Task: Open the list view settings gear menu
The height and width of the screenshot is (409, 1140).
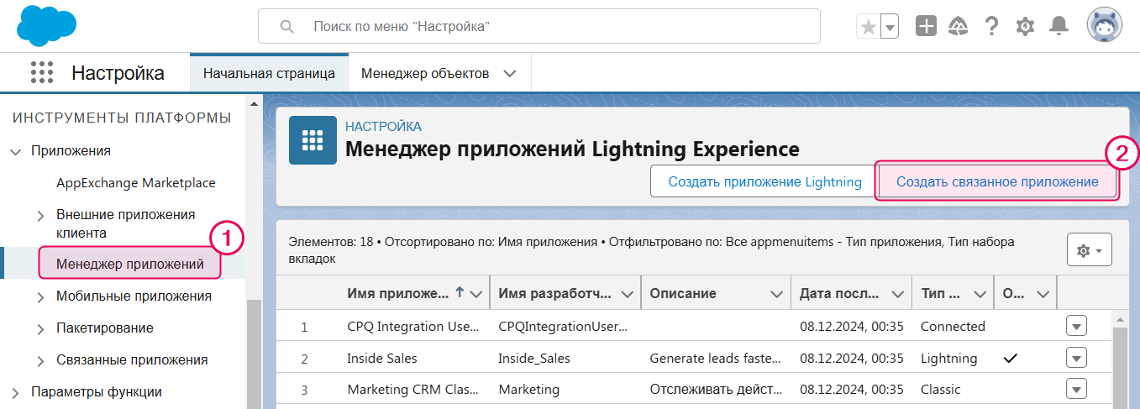Action: tap(1089, 250)
